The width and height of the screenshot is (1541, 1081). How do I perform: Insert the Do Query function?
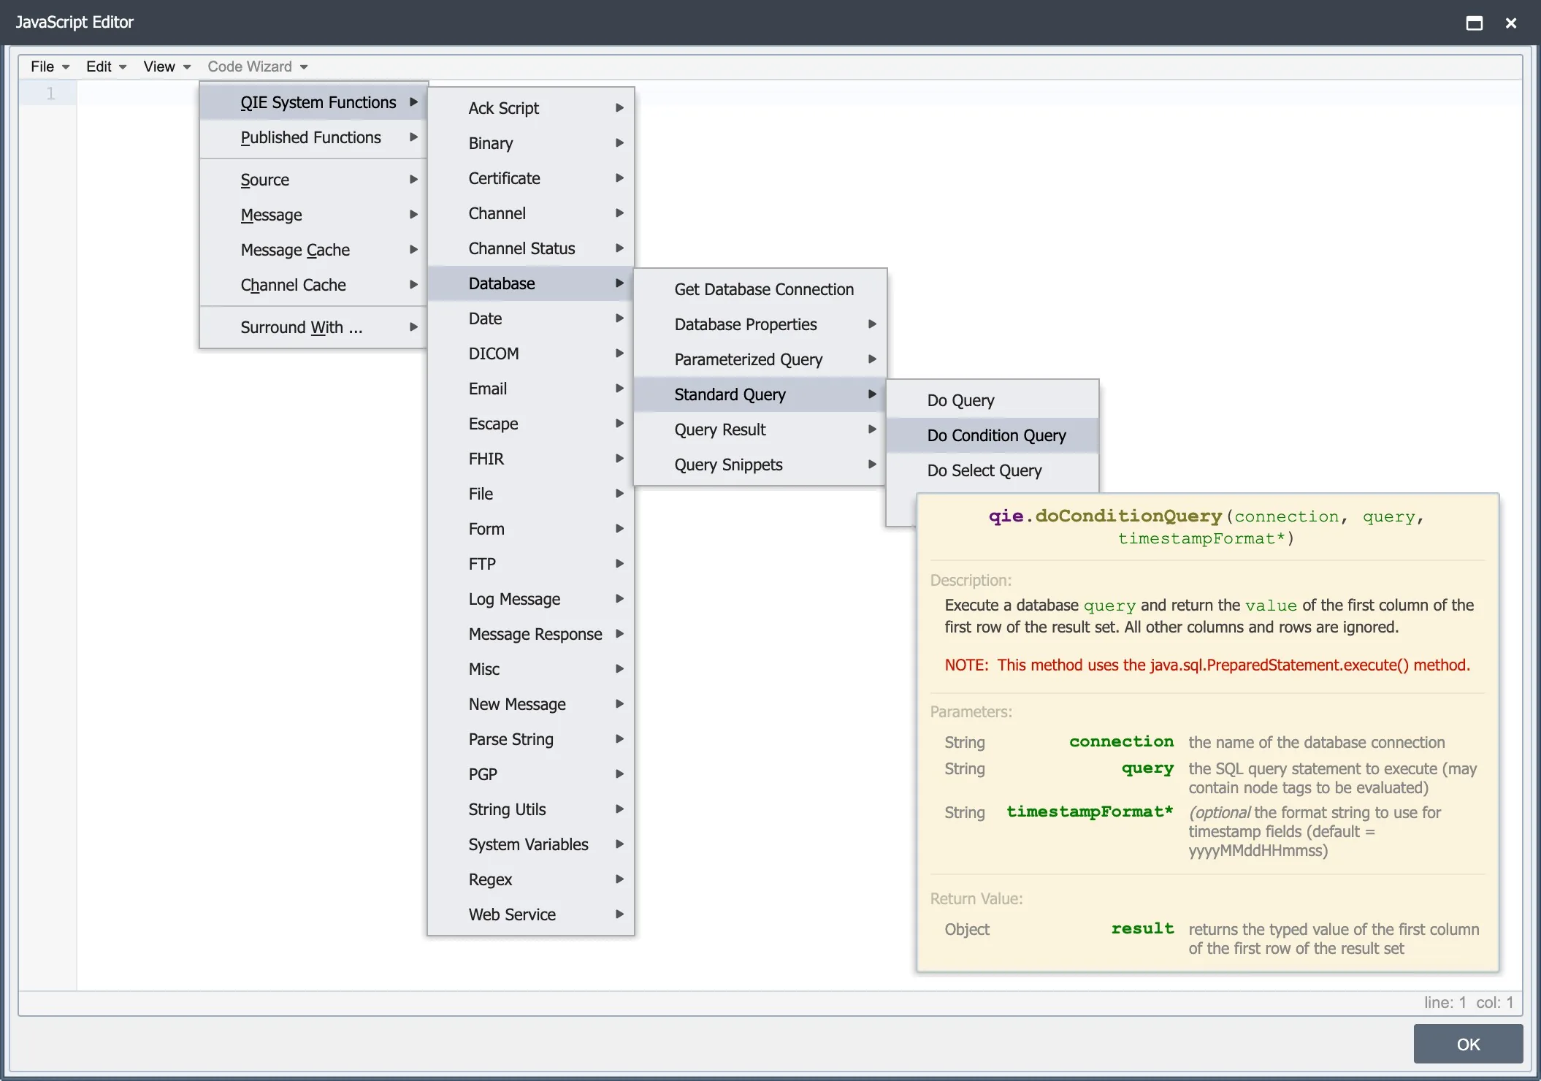coord(993,400)
